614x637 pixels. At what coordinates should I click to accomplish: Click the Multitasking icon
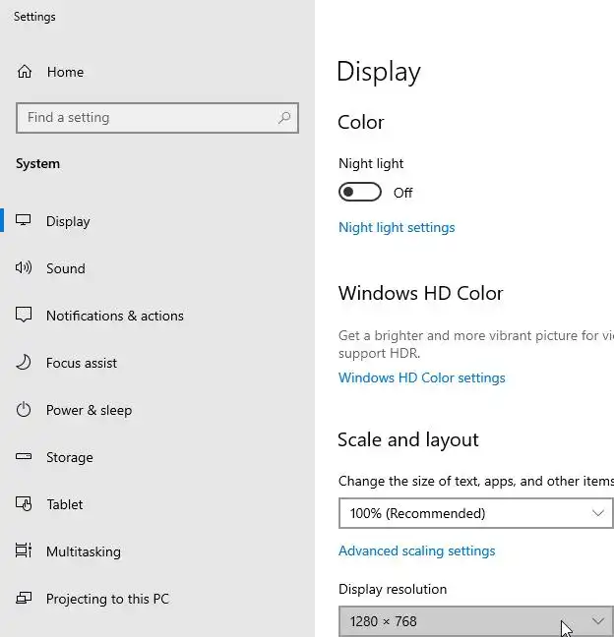25,551
